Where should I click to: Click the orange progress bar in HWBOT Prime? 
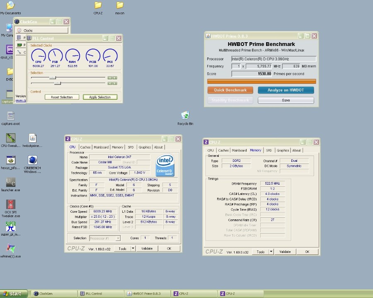pyautogui.click(x=262, y=82)
